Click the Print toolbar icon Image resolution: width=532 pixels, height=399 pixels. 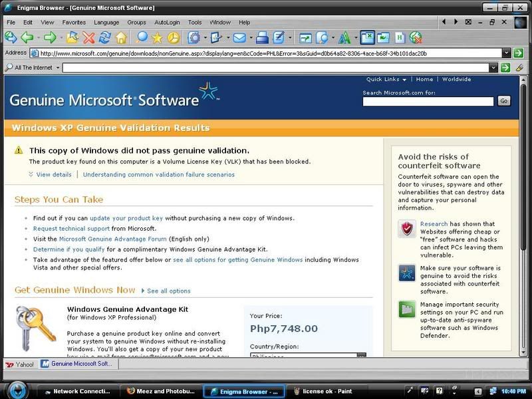click(x=262, y=38)
